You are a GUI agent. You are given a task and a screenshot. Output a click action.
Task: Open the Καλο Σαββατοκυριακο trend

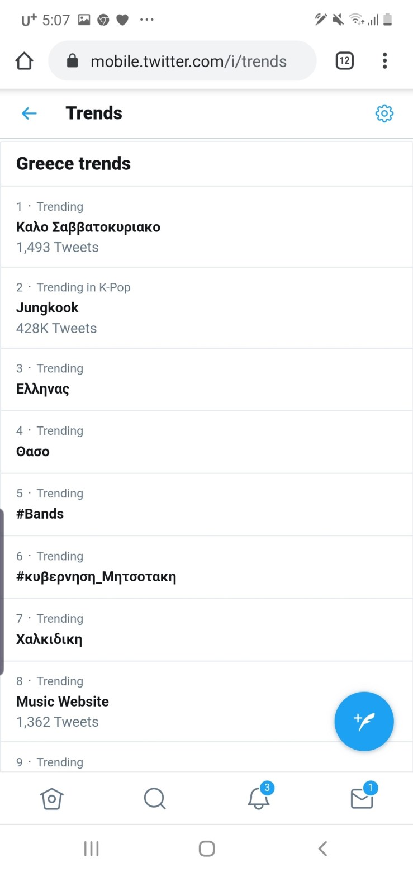[x=88, y=227]
